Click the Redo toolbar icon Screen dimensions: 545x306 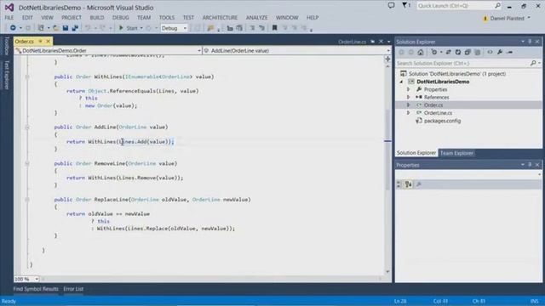click(x=102, y=28)
